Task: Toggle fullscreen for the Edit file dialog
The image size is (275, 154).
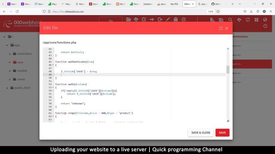Action: click(x=221, y=28)
